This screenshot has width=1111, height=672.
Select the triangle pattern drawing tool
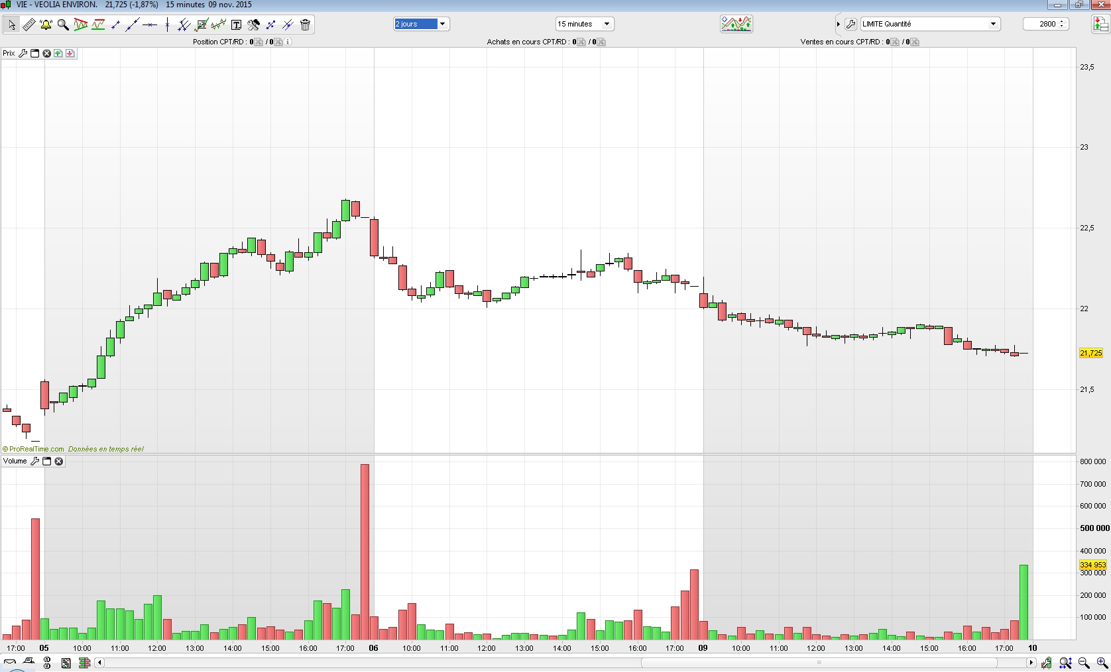(81, 24)
